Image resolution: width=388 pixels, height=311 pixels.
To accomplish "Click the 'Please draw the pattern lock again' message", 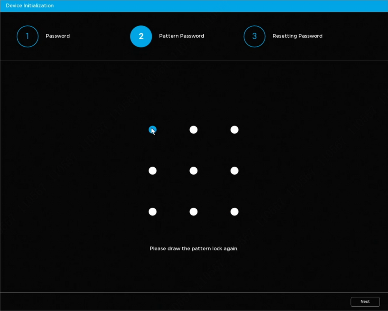I will coord(194,248).
